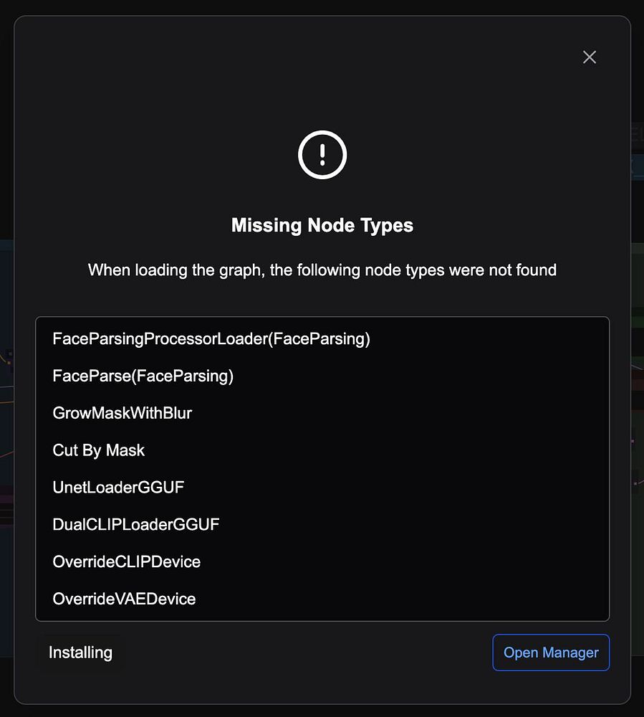Click blank footer space between Installing and Open Manager
The image size is (644, 717).
click(301, 652)
